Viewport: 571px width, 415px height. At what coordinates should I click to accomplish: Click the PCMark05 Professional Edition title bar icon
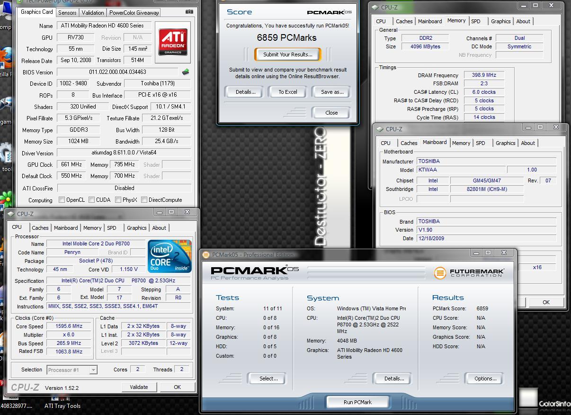(x=206, y=254)
